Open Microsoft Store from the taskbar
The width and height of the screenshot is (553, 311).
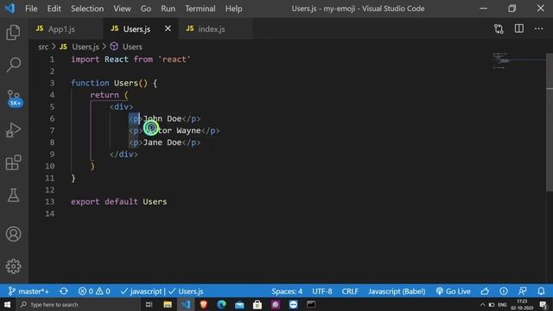[257, 304]
